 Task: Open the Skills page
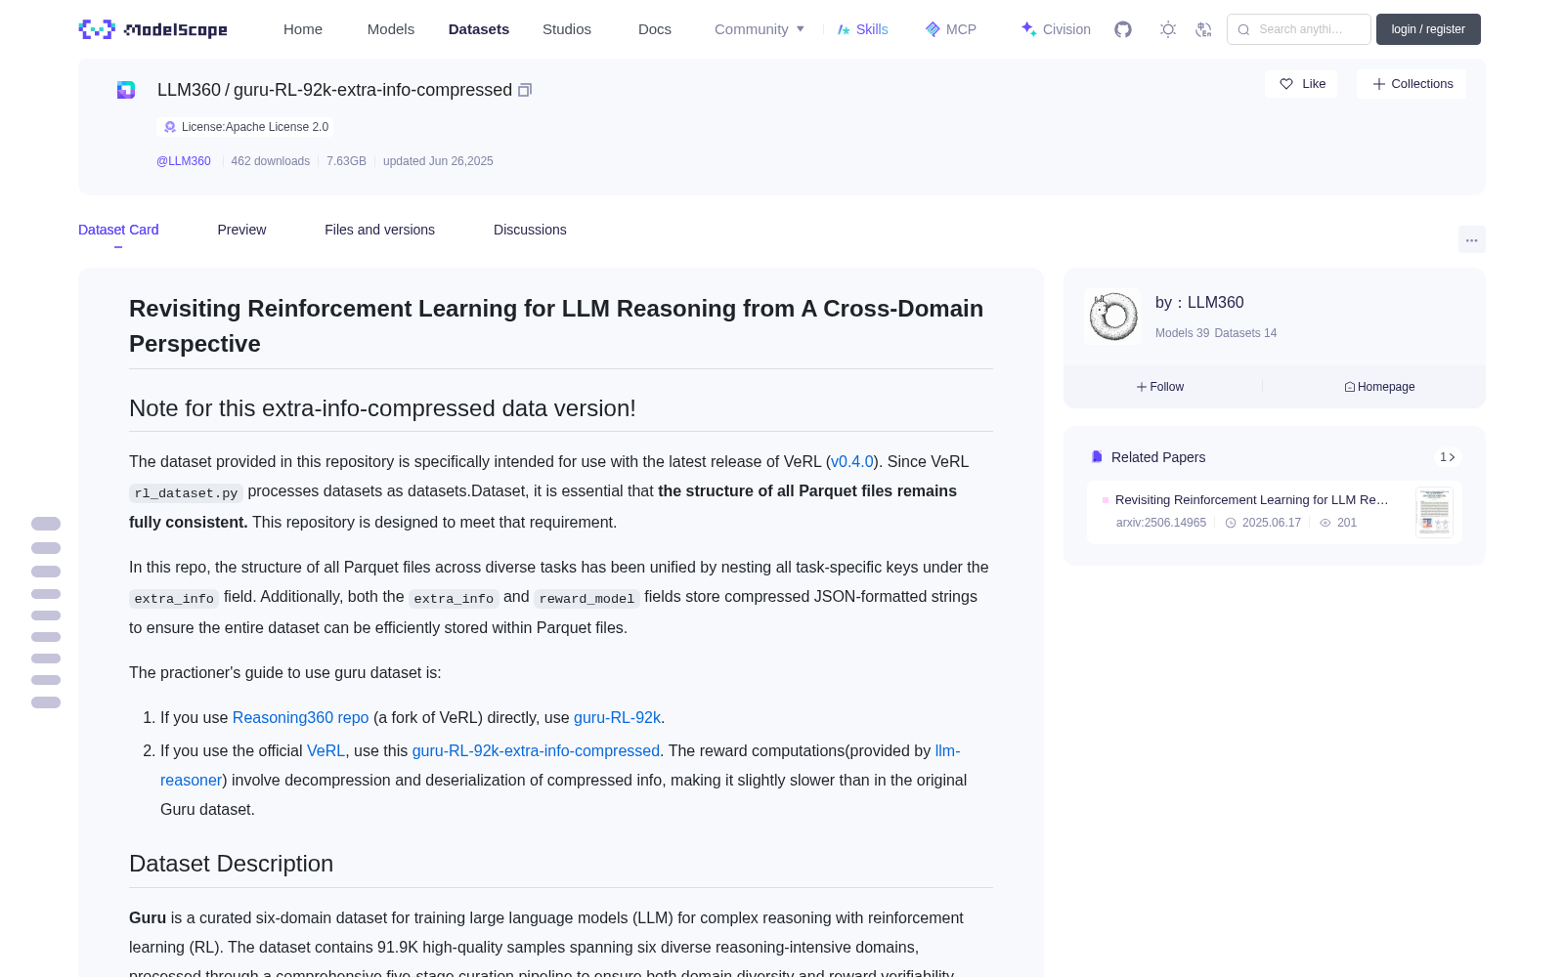862,29
